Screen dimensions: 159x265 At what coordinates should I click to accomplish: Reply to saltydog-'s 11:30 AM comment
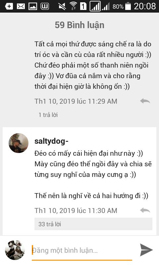[x=145, y=210]
